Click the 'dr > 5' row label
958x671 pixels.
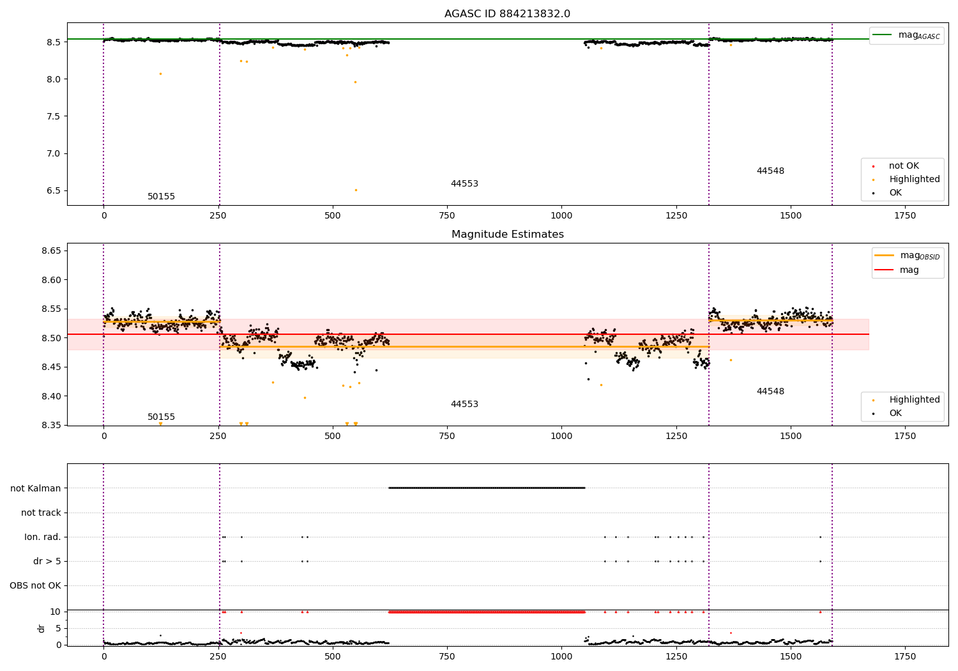(x=47, y=562)
